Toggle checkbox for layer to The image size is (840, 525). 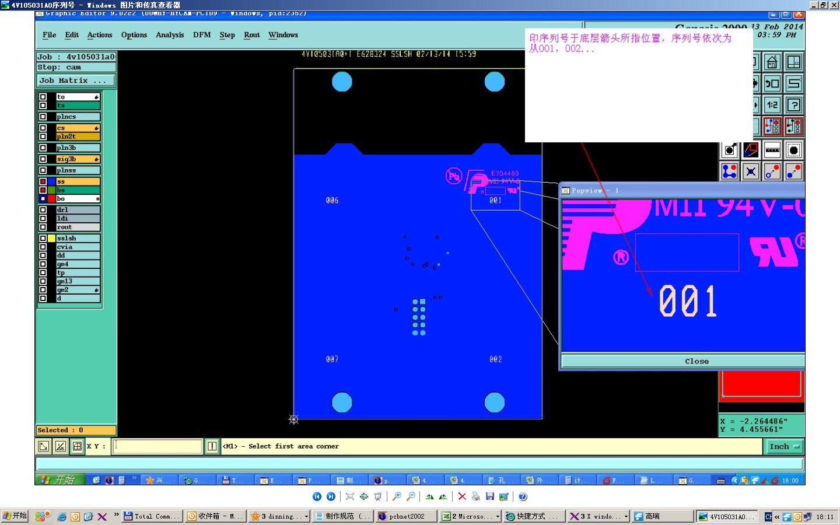(43, 97)
